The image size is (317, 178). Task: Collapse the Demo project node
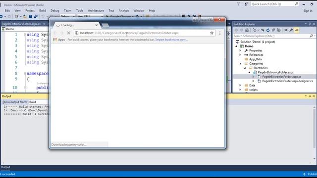(x=236, y=46)
